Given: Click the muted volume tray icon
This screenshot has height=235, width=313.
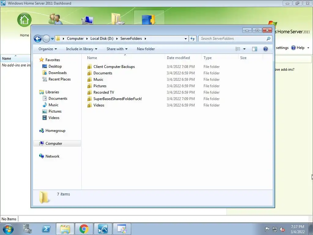Looking at the screenshot, I should tap(282, 229).
